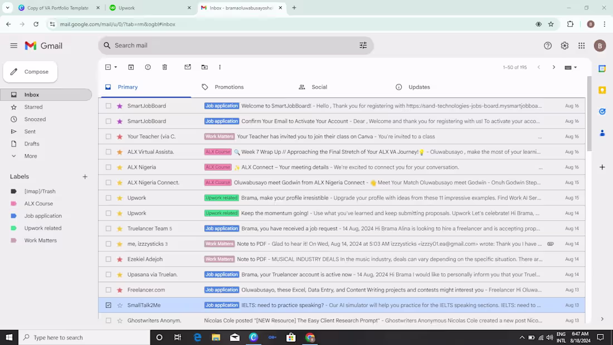
Task: Delete the selected conversation
Action: [x=164, y=67]
